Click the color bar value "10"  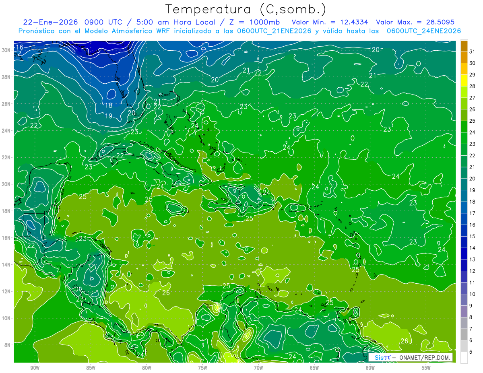pyautogui.click(x=472, y=294)
